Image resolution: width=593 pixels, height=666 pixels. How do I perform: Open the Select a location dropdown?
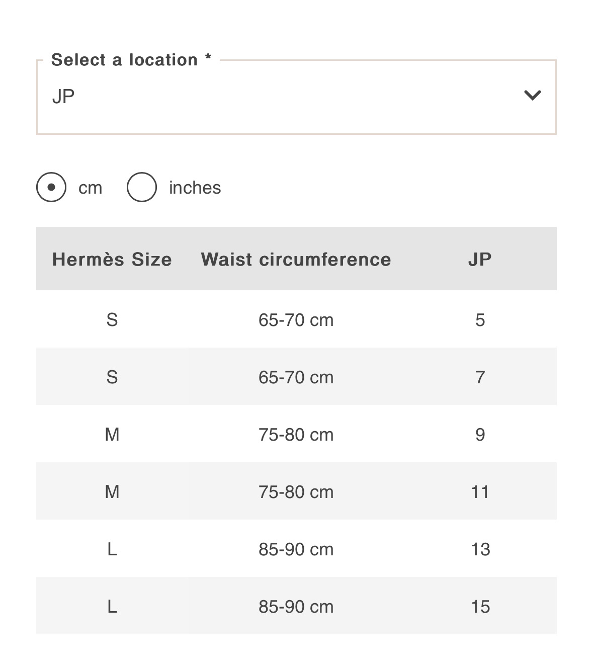click(296, 97)
